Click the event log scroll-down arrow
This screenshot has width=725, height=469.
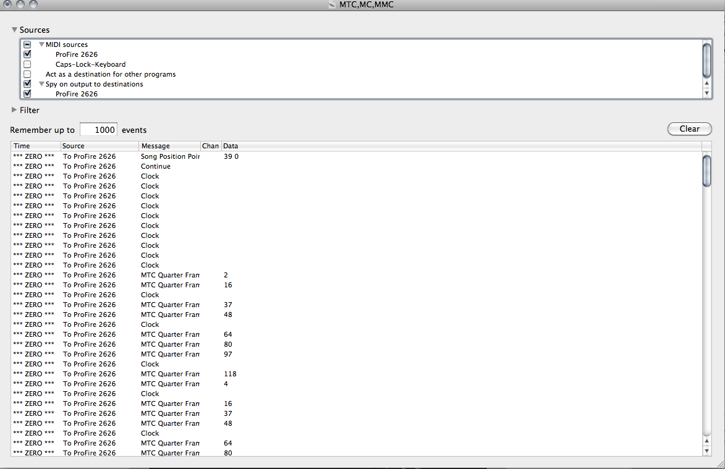tap(706, 451)
